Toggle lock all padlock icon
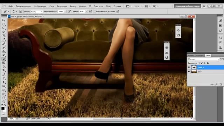Image resolution: width=224 pixels, height=126 pixels. pyautogui.click(x=208, y=63)
